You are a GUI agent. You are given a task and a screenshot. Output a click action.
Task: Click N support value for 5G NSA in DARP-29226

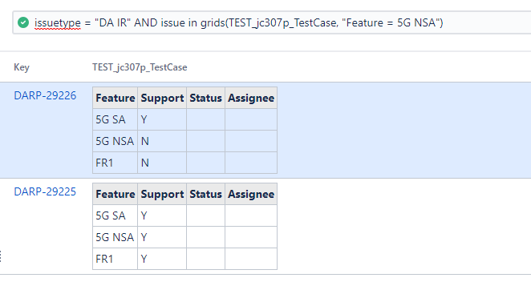tap(162, 141)
